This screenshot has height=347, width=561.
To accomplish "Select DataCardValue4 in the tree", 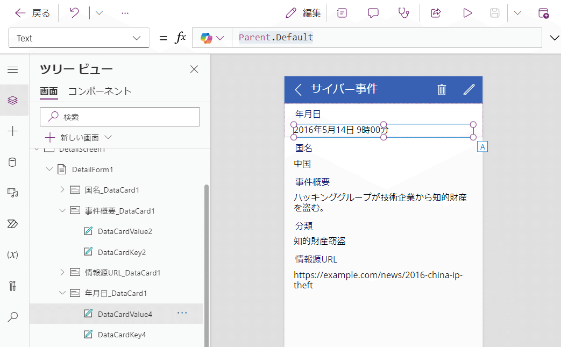I will click(x=125, y=314).
